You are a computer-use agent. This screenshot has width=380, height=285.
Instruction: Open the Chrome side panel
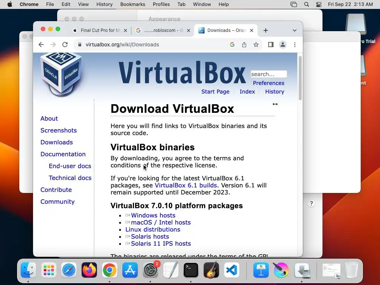point(271,45)
